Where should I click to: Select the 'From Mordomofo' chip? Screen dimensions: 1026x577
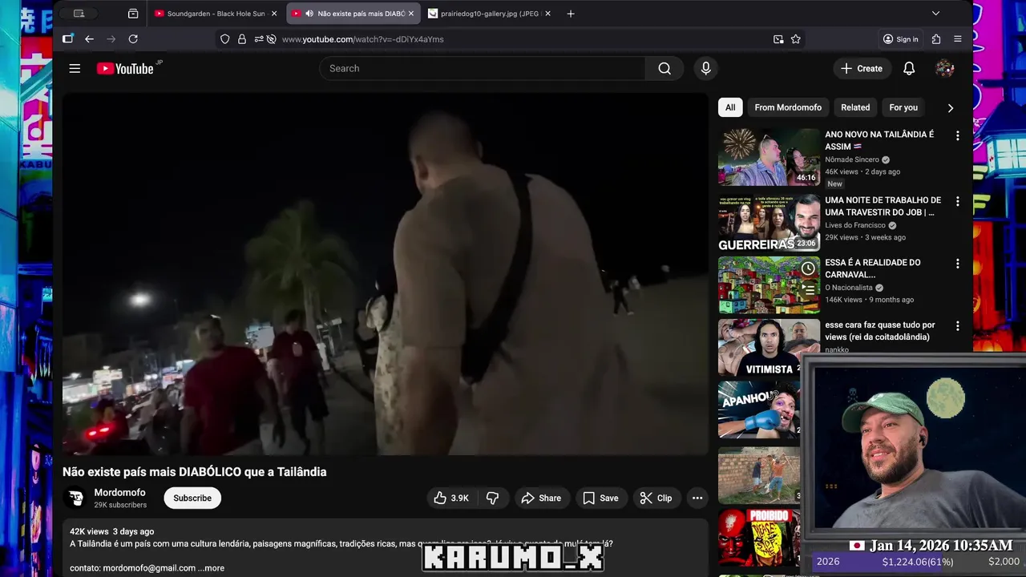[788, 107]
